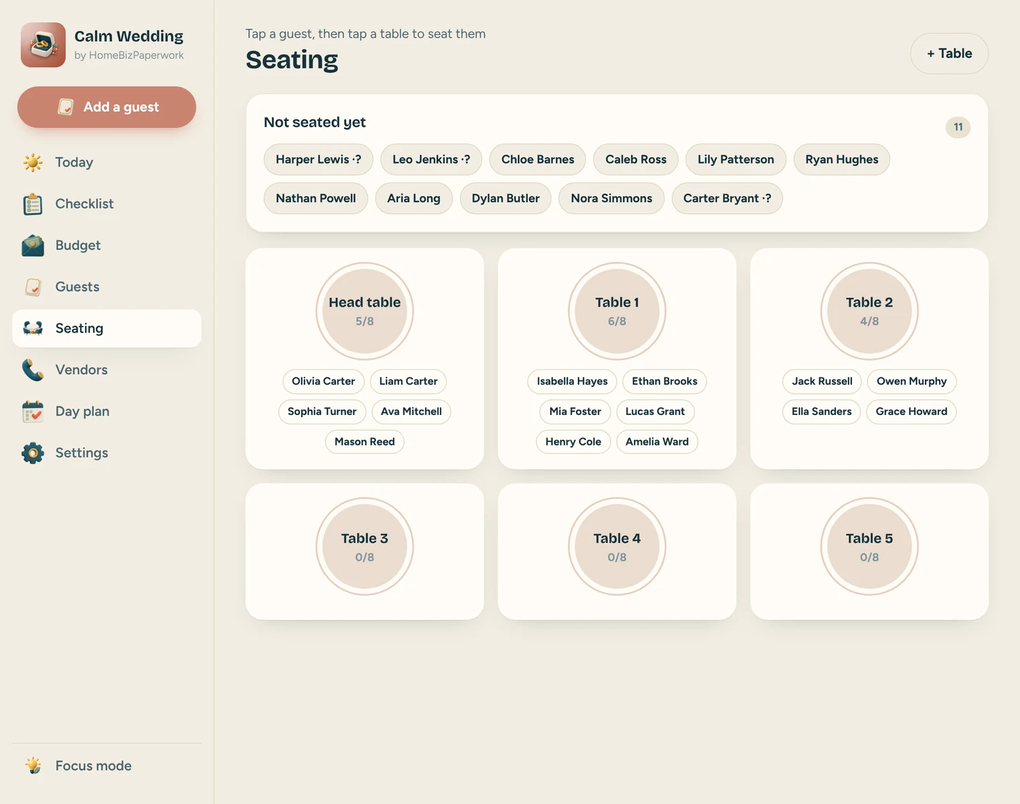
Task: Click the note icon in Add a guest
Action: tap(65, 107)
